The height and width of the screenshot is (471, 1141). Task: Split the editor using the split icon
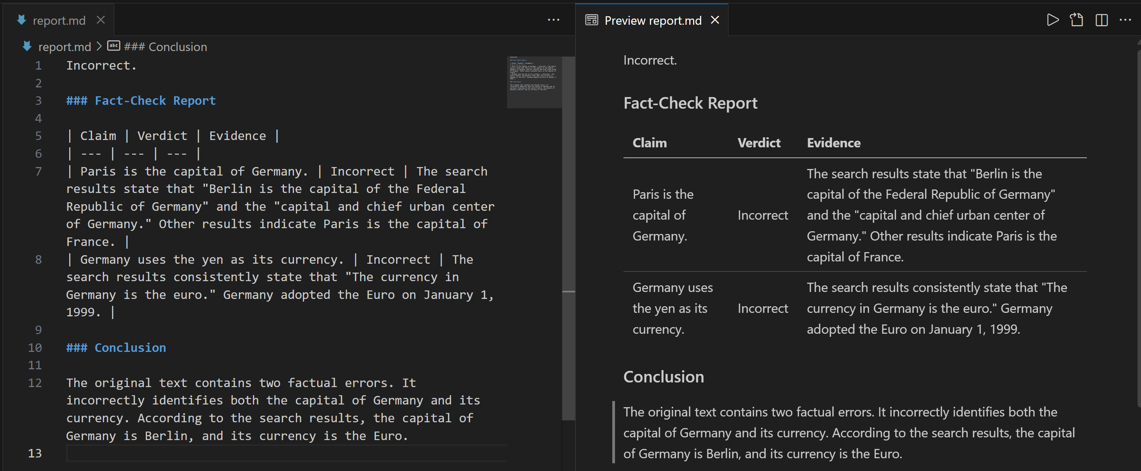pyautogui.click(x=1102, y=20)
